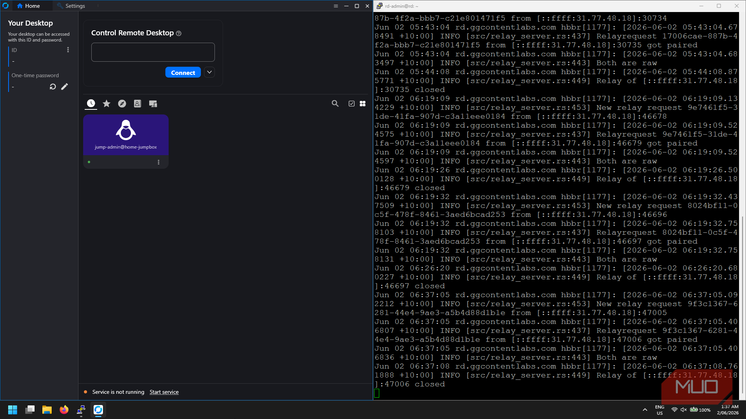
Task: Click the "Your Desktop" heading
Action: click(30, 23)
